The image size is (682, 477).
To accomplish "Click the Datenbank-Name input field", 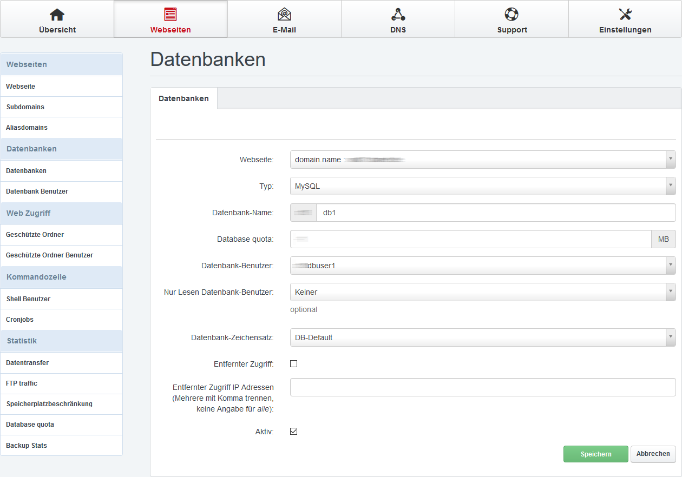I will [495, 213].
